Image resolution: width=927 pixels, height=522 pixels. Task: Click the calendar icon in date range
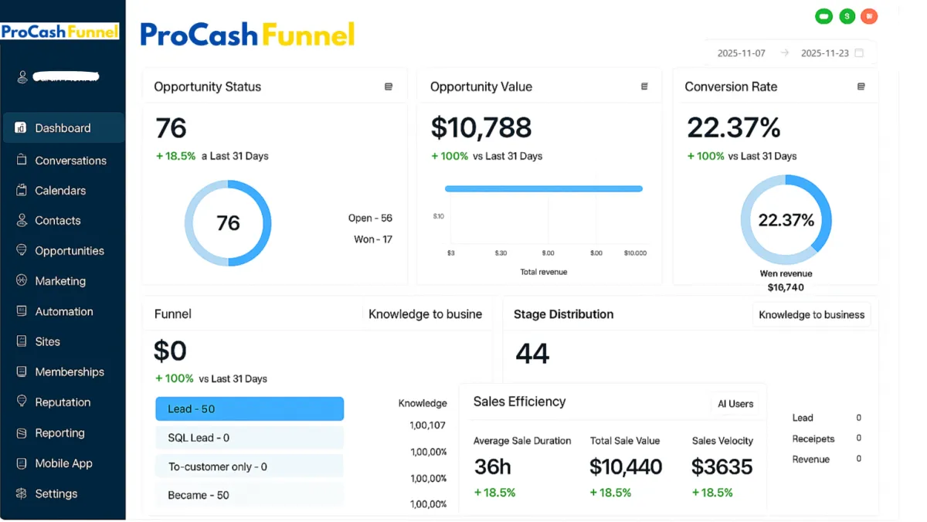pos(859,53)
